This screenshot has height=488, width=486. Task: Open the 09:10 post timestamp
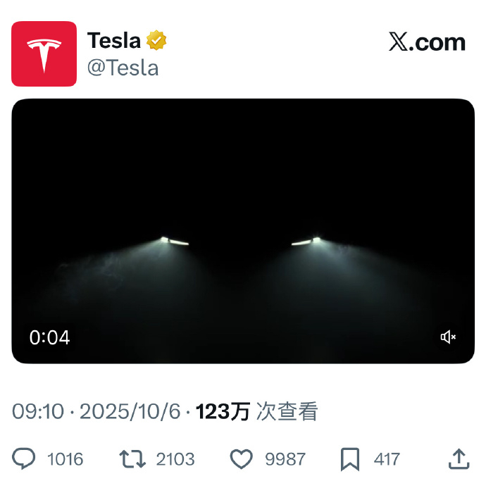[x=38, y=411]
